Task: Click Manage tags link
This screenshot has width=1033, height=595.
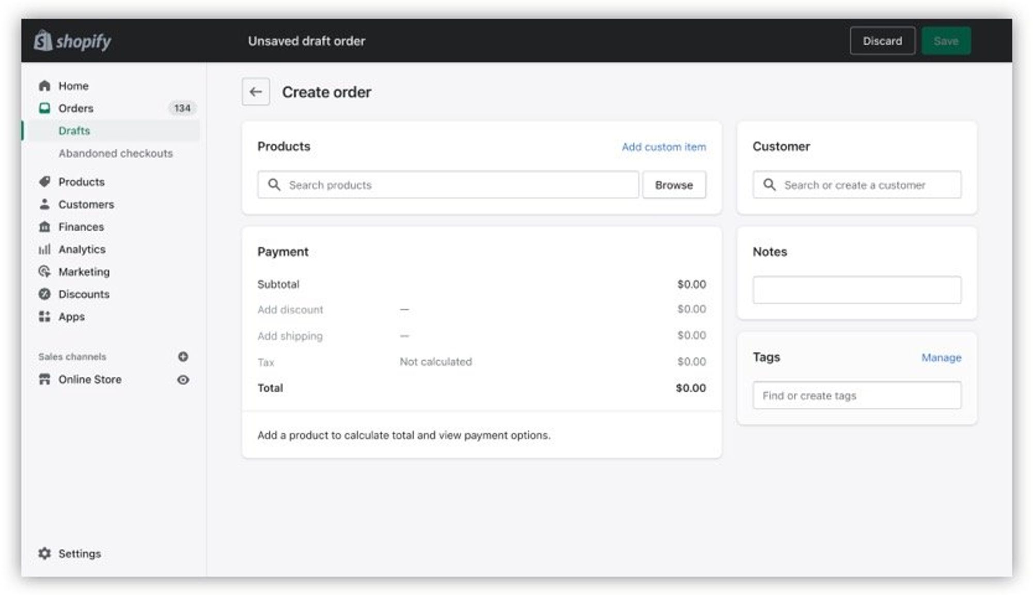Action: [x=941, y=358]
